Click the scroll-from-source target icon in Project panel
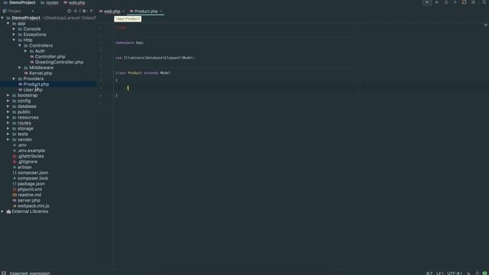The image size is (489, 275). (x=70, y=11)
